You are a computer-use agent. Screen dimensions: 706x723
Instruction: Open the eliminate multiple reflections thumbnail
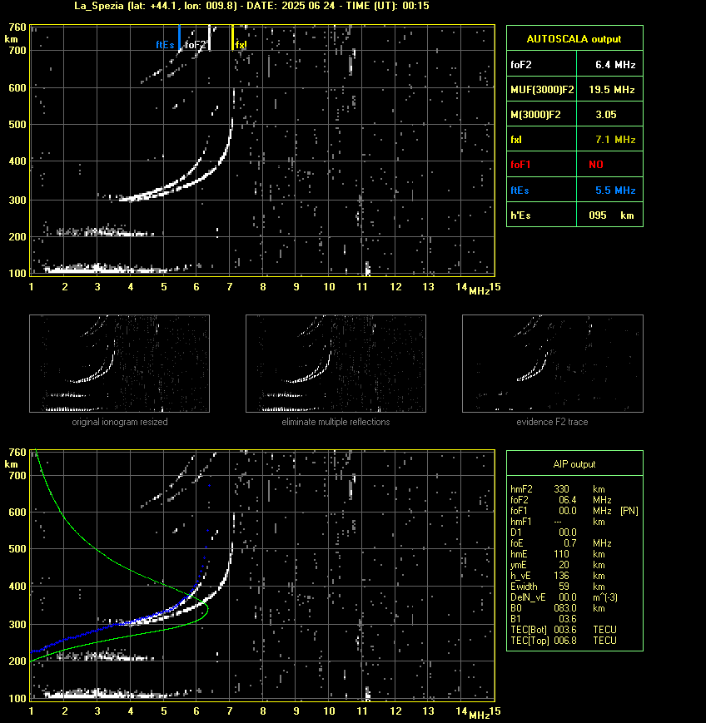(336, 364)
